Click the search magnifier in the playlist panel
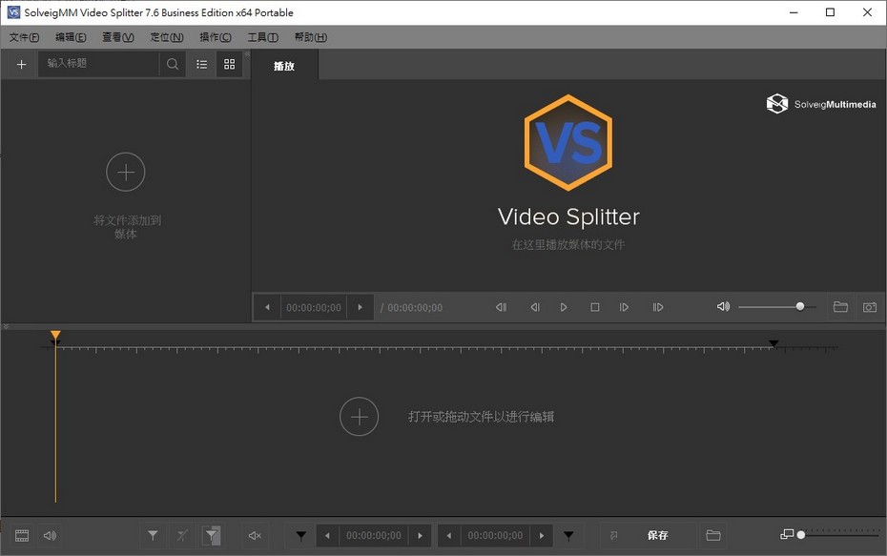 tap(172, 64)
